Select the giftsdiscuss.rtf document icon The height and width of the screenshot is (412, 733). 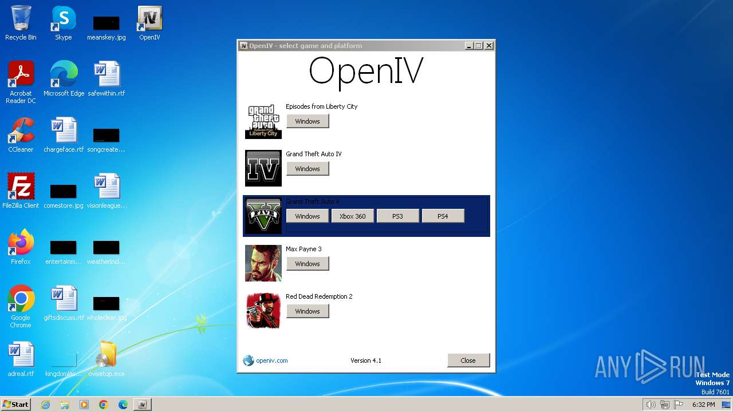64,303
